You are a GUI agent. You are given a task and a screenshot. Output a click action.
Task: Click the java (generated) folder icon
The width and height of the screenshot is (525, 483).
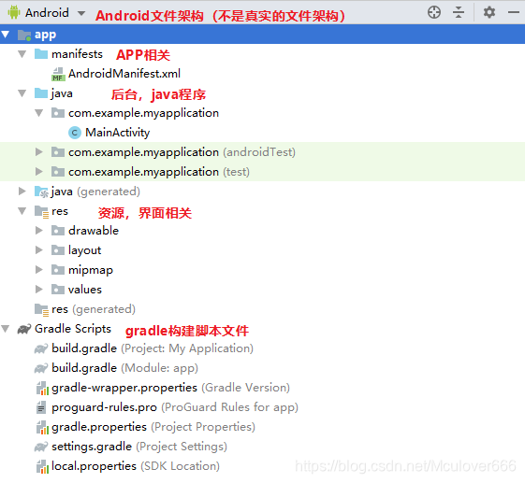coord(41,192)
